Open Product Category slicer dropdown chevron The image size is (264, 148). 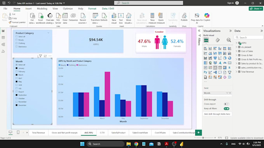pyautogui.click(x=49, y=33)
